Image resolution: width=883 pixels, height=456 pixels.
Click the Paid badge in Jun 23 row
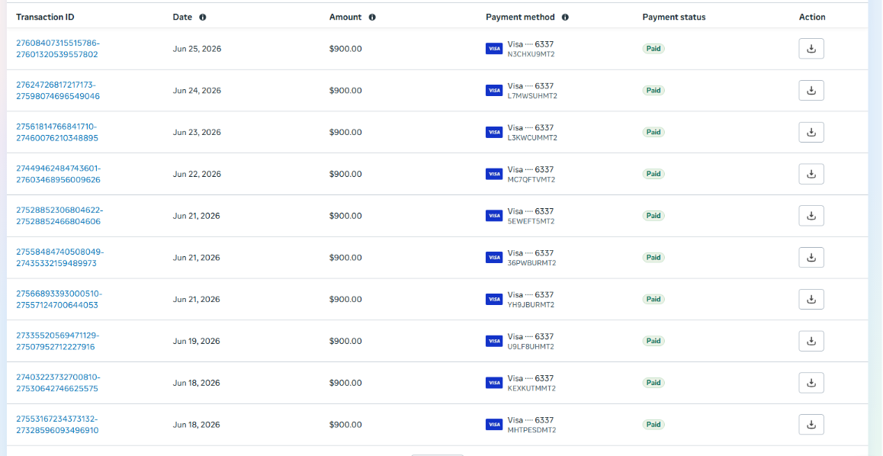pos(653,132)
